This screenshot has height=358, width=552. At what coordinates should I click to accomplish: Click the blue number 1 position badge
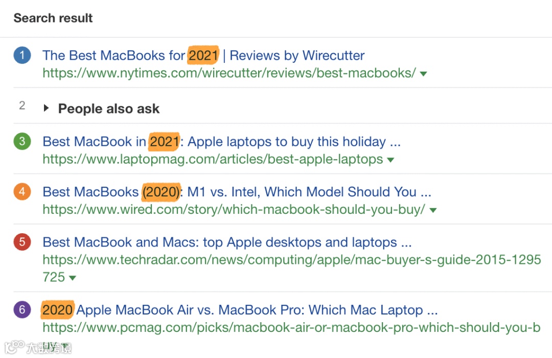tap(22, 55)
